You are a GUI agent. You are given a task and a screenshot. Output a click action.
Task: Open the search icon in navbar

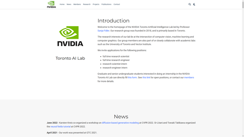tap(190, 4)
